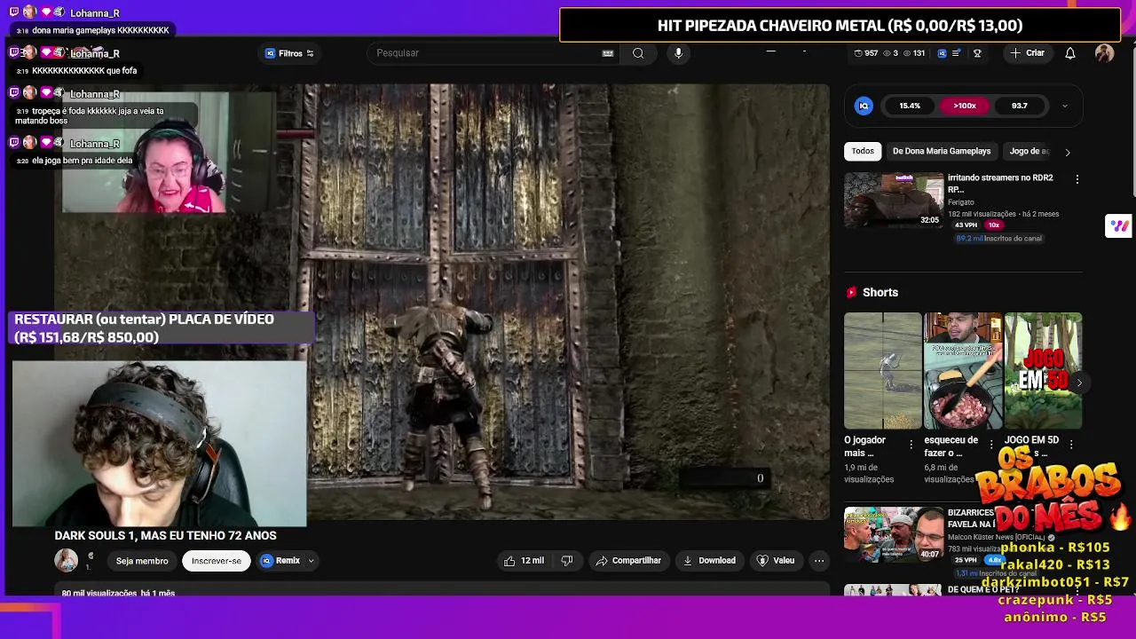This screenshot has width=1136, height=639.
Task: Click the Criar button
Action: click(x=1027, y=53)
